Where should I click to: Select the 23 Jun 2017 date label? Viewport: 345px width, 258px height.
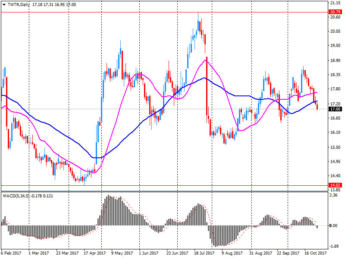coord(177,253)
